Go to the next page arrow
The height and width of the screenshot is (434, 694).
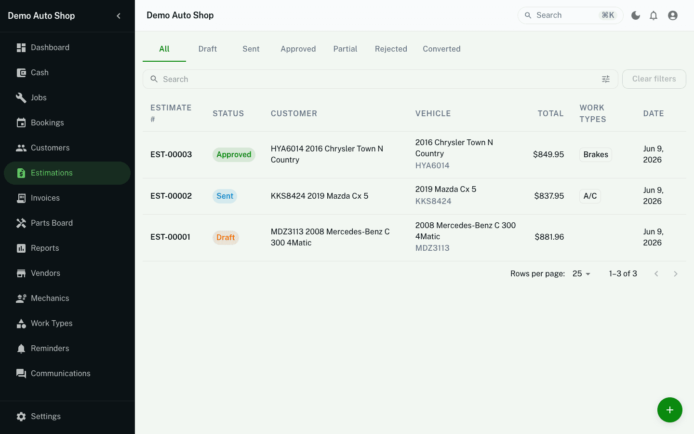pyautogui.click(x=676, y=274)
